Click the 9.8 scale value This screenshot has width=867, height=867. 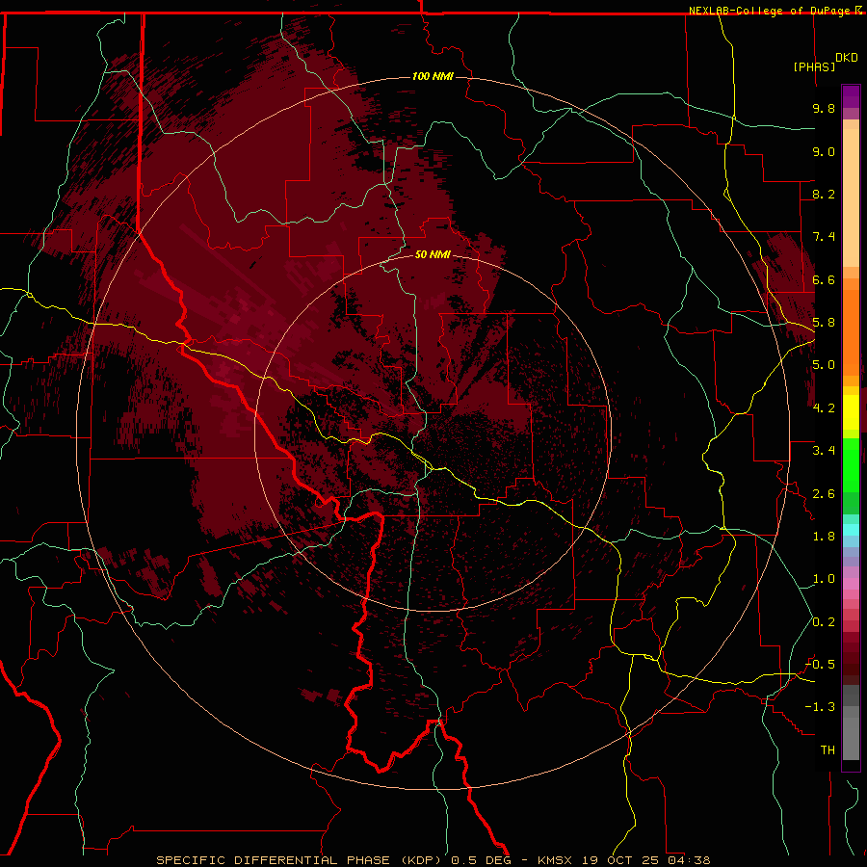pyautogui.click(x=824, y=108)
